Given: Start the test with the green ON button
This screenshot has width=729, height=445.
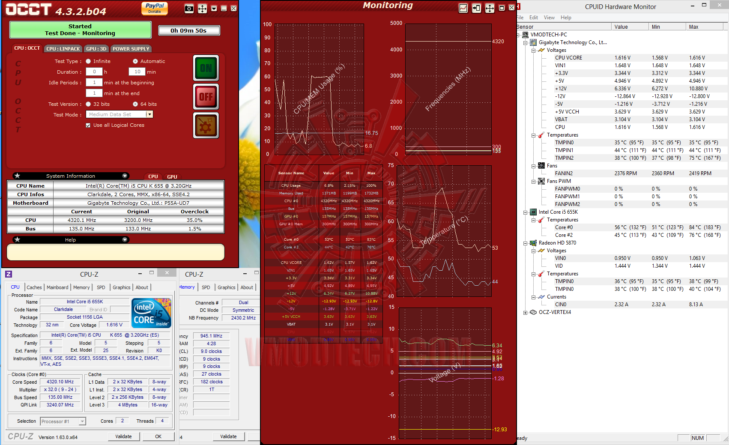Looking at the screenshot, I should tap(206, 68).
